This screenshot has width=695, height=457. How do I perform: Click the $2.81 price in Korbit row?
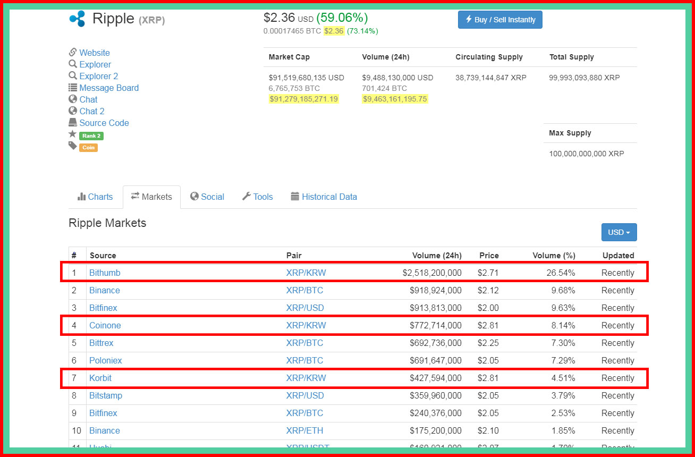[488, 378]
